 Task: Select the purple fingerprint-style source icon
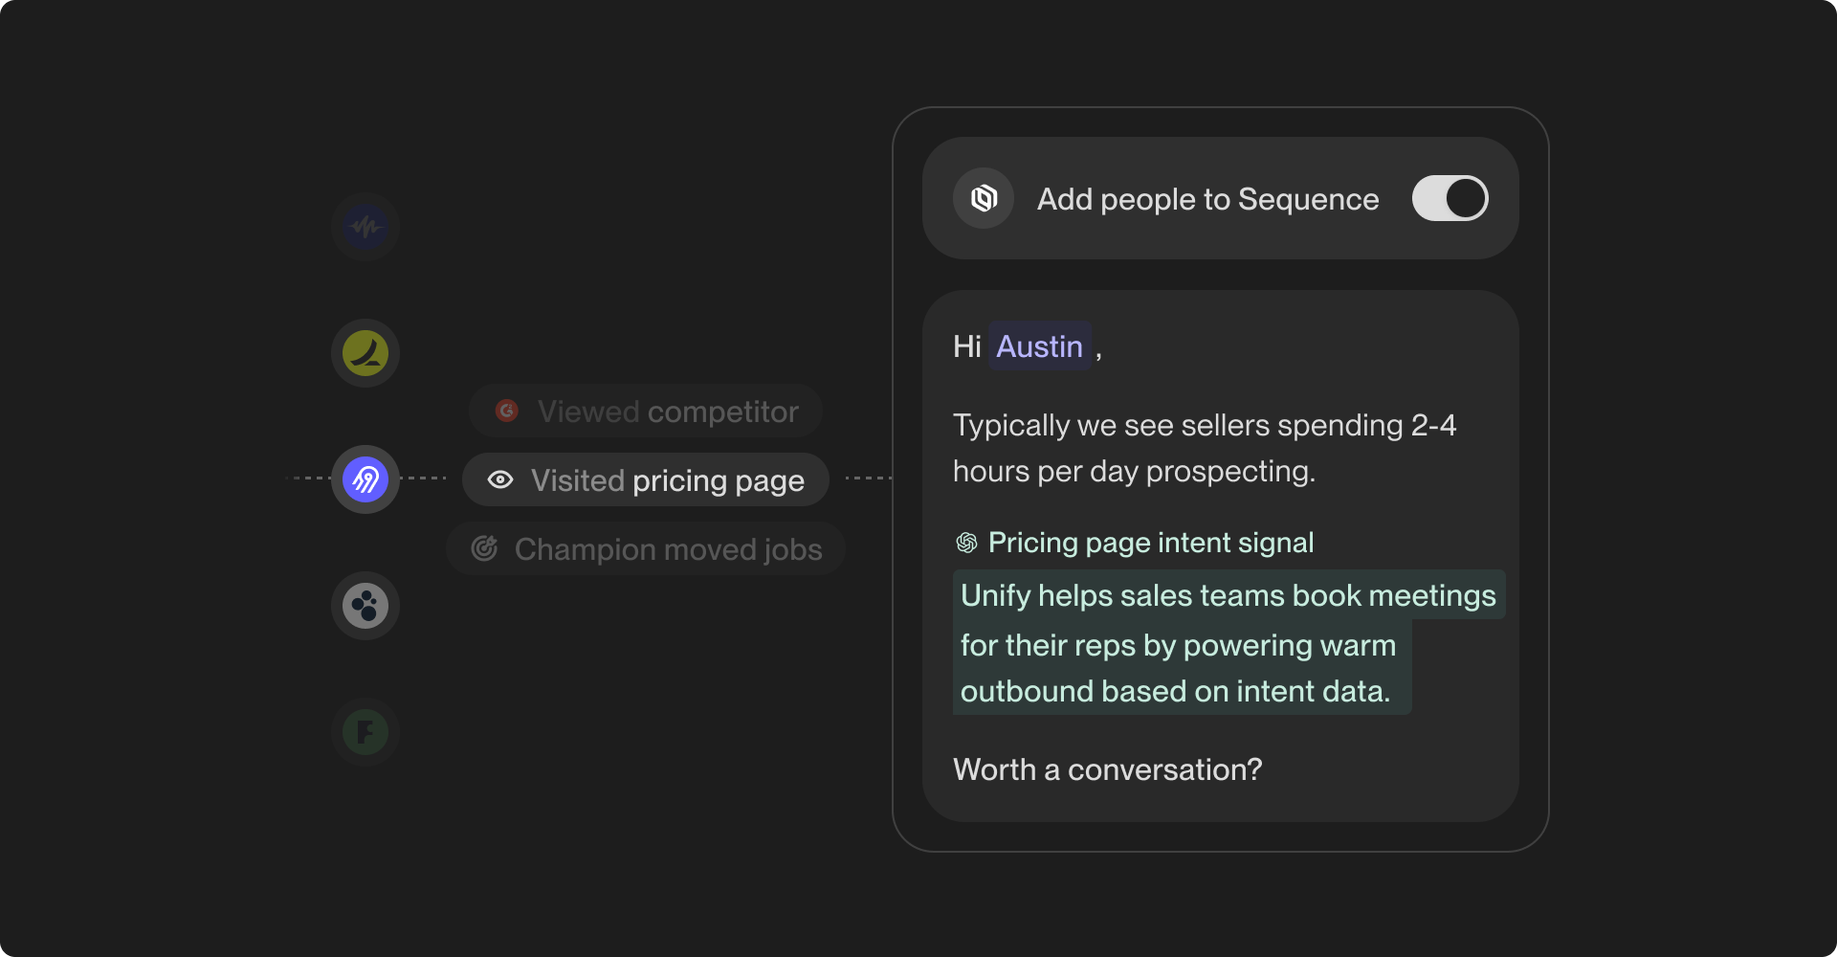pyautogui.click(x=365, y=479)
